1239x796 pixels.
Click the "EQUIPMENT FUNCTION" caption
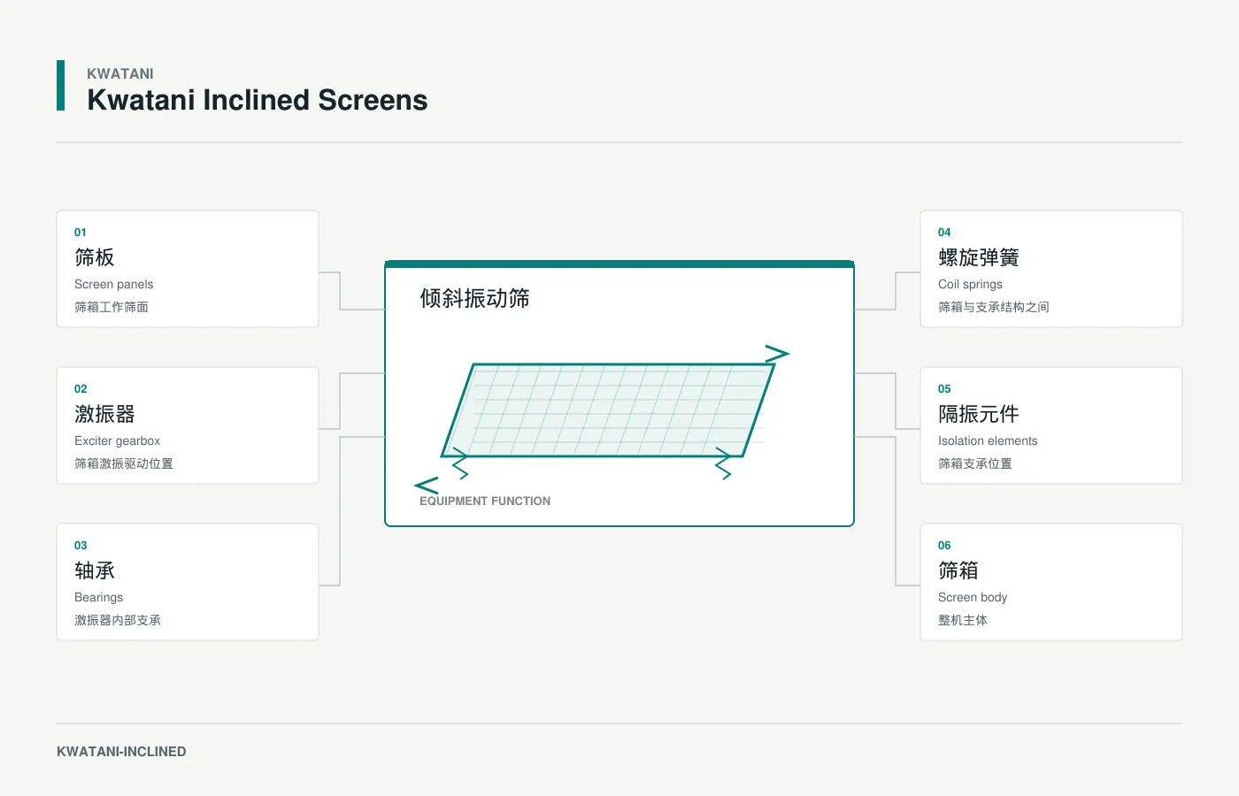485,501
